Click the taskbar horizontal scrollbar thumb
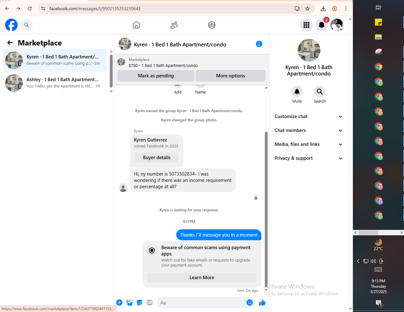 click(x=368, y=233)
